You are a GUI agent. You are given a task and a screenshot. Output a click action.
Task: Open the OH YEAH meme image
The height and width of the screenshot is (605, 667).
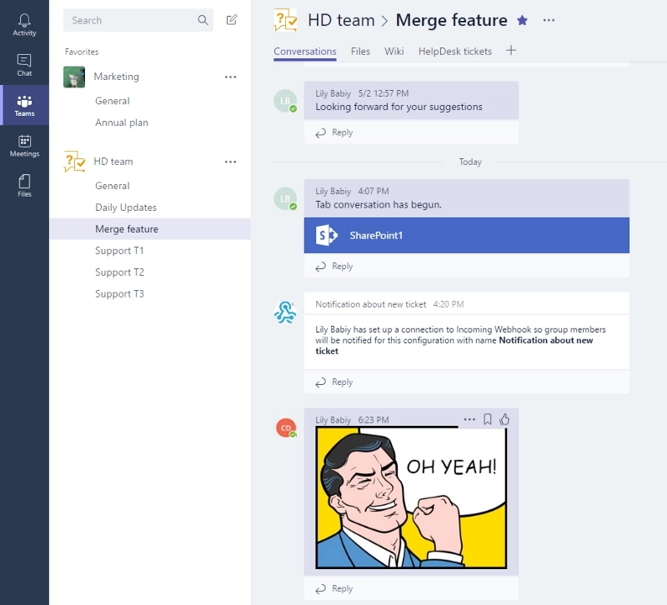point(411,497)
